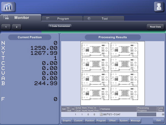Click the Edit button

click(x=159, y=120)
